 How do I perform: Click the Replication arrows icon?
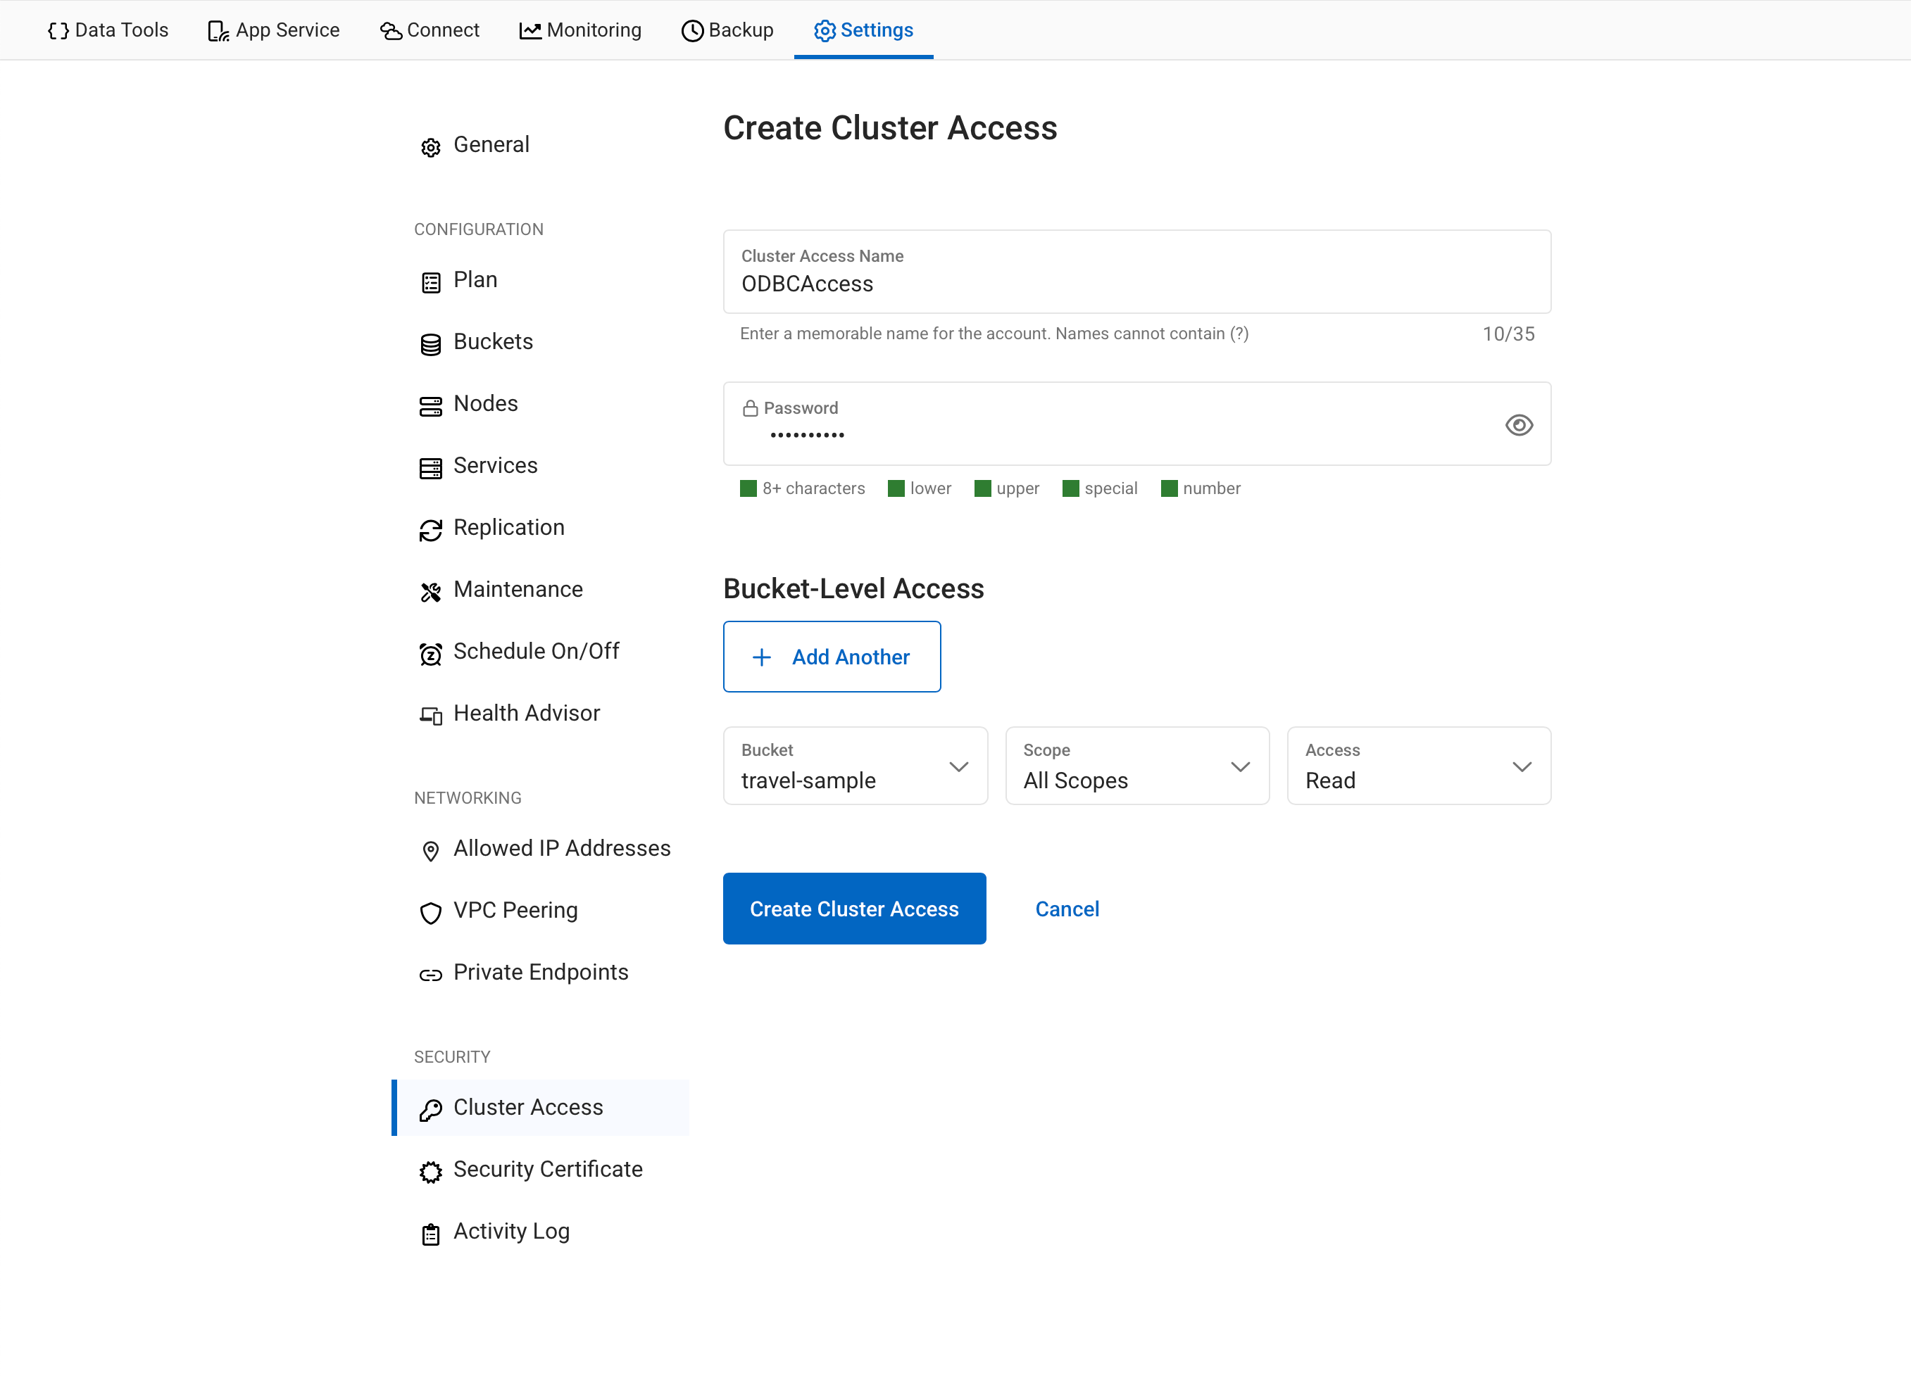(x=430, y=530)
